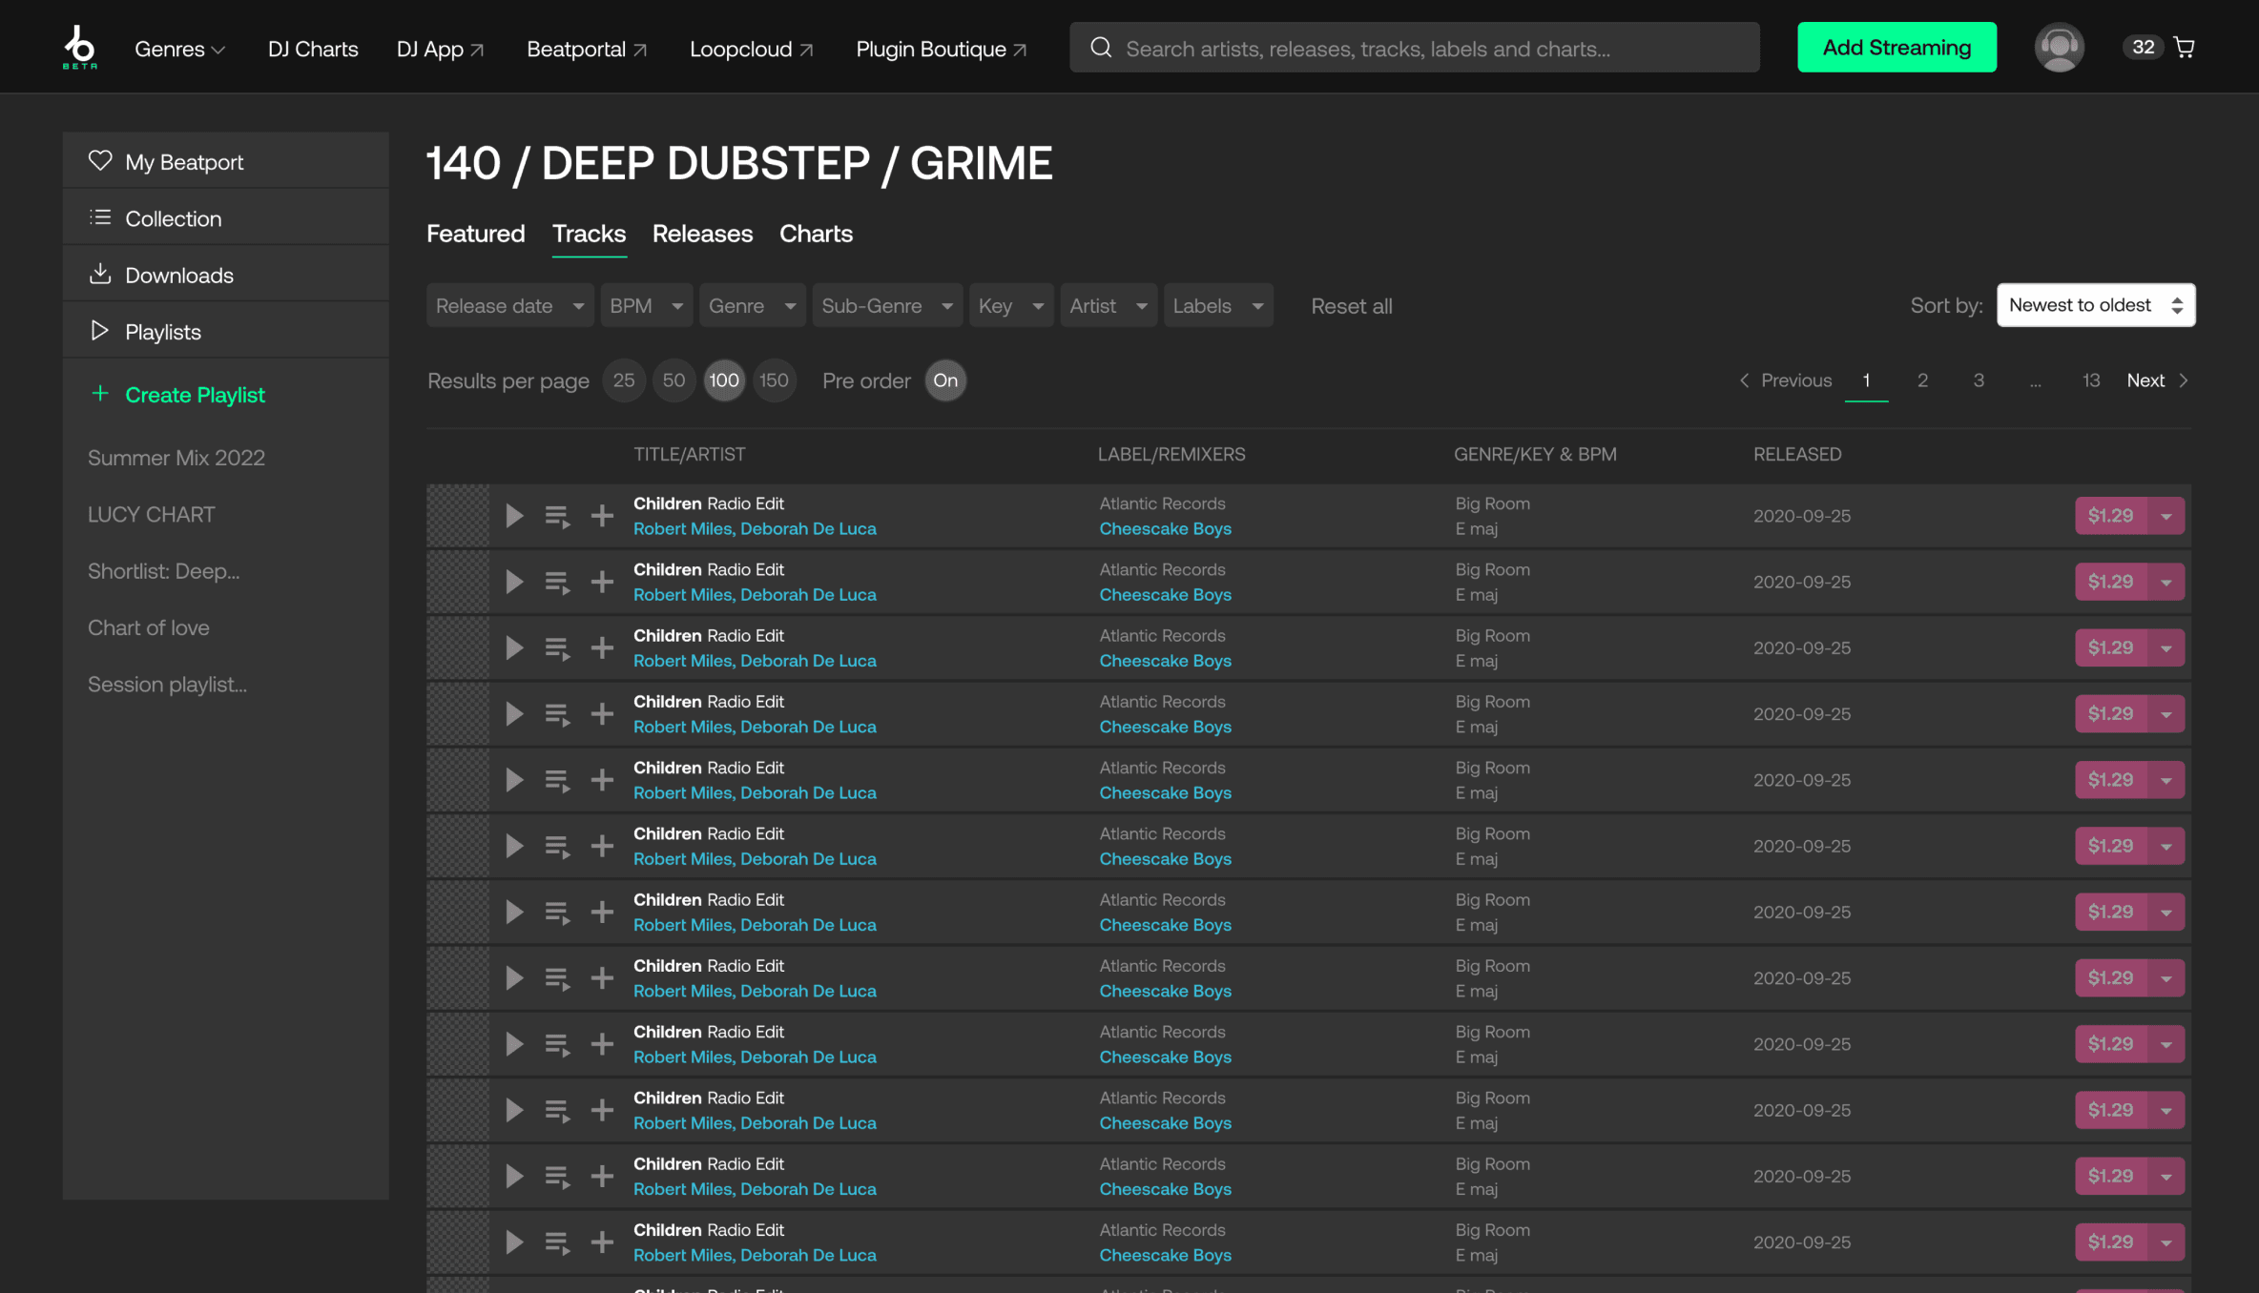Screen dimensions: 2259x1293
Task: Click the plus icon on the first track
Action: (x=602, y=516)
